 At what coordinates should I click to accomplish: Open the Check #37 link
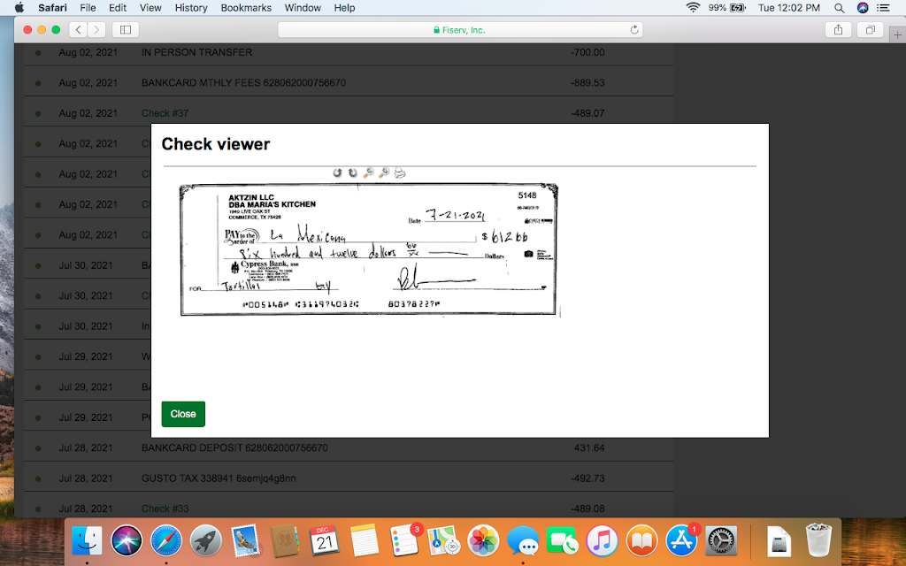[165, 113]
